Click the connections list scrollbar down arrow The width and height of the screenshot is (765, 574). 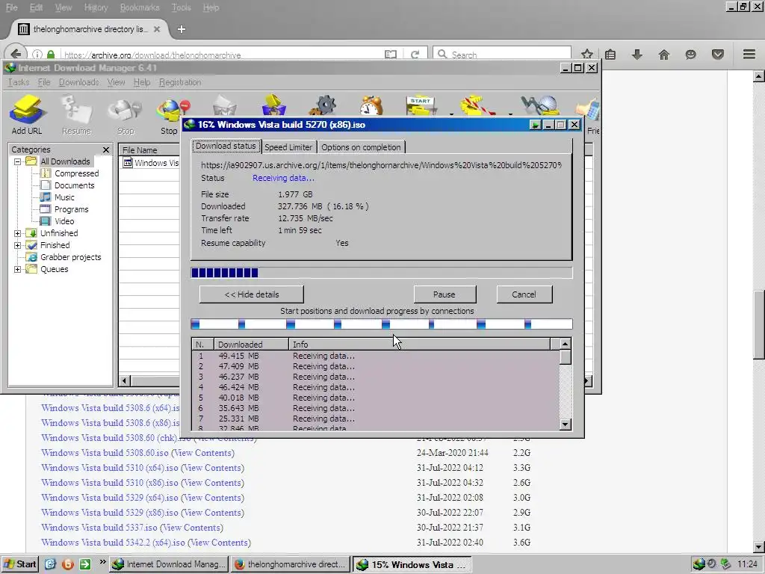click(x=565, y=425)
